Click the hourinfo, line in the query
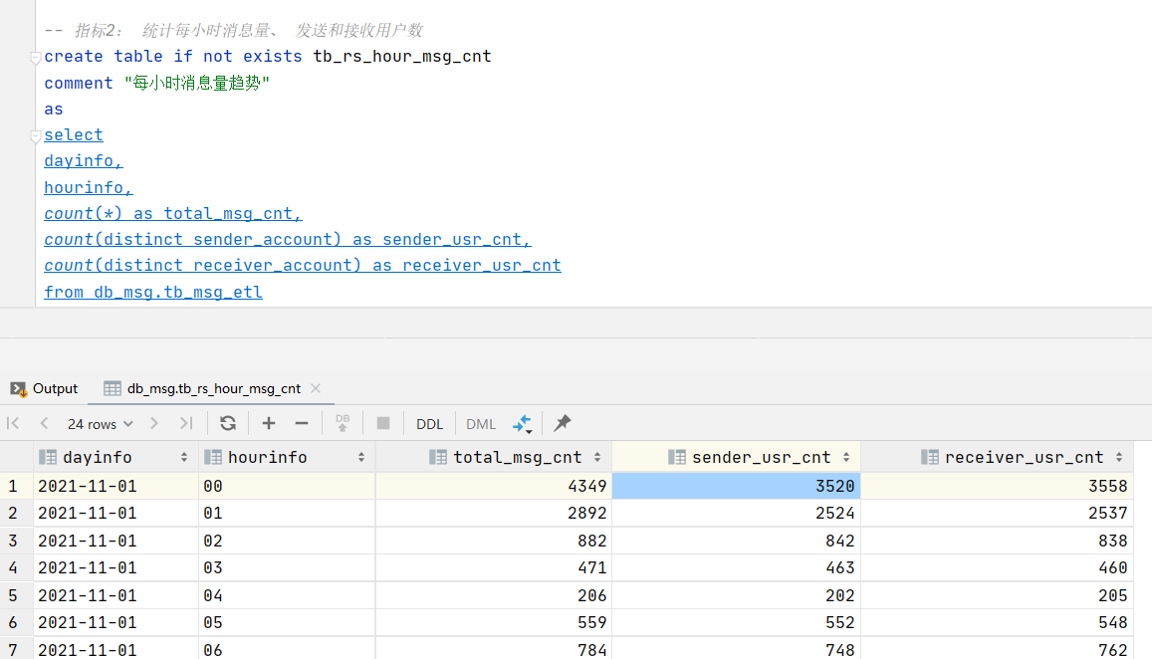Screen dimensions: 1152x659 pyautogui.click(x=89, y=187)
